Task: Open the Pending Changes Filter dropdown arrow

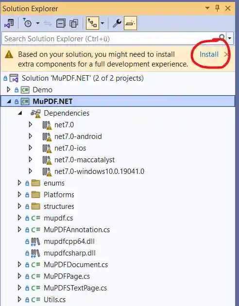Action: pyautogui.click(x=38, y=23)
